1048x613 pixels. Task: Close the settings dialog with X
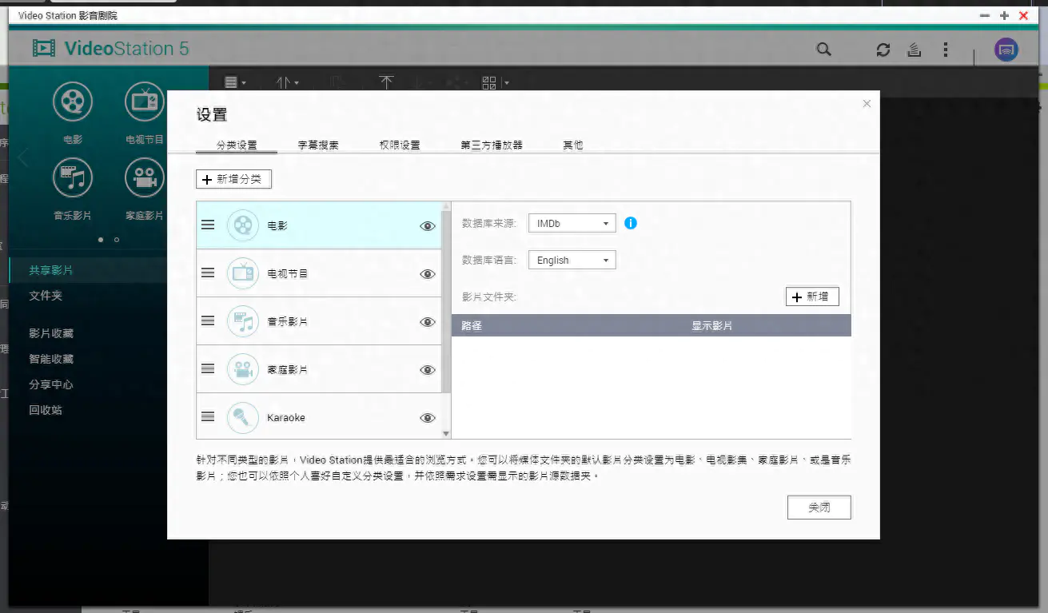pos(867,104)
